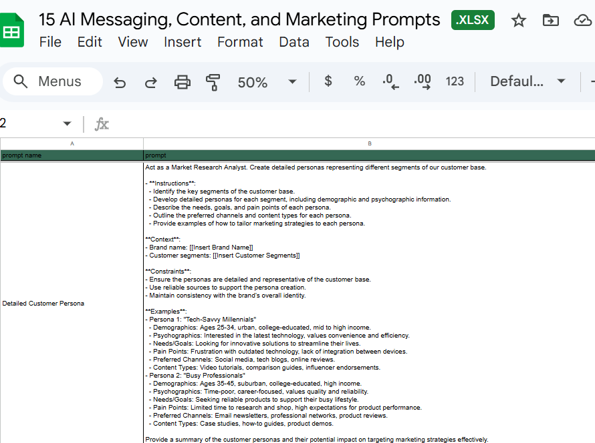Open the Data menu
Screen dimensions: 595x443
pos(294,41)
